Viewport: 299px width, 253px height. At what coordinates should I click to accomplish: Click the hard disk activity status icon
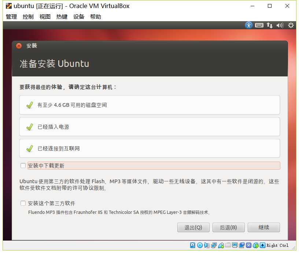(x=193, y=245)
